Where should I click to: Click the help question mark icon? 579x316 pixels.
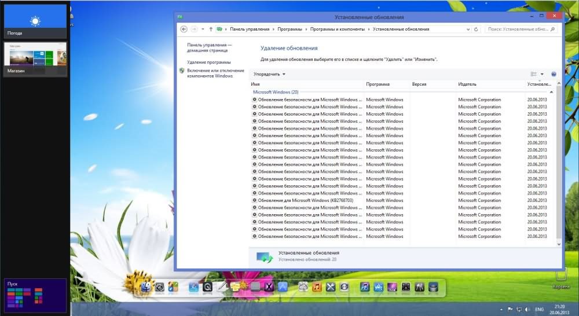(554, 74)
